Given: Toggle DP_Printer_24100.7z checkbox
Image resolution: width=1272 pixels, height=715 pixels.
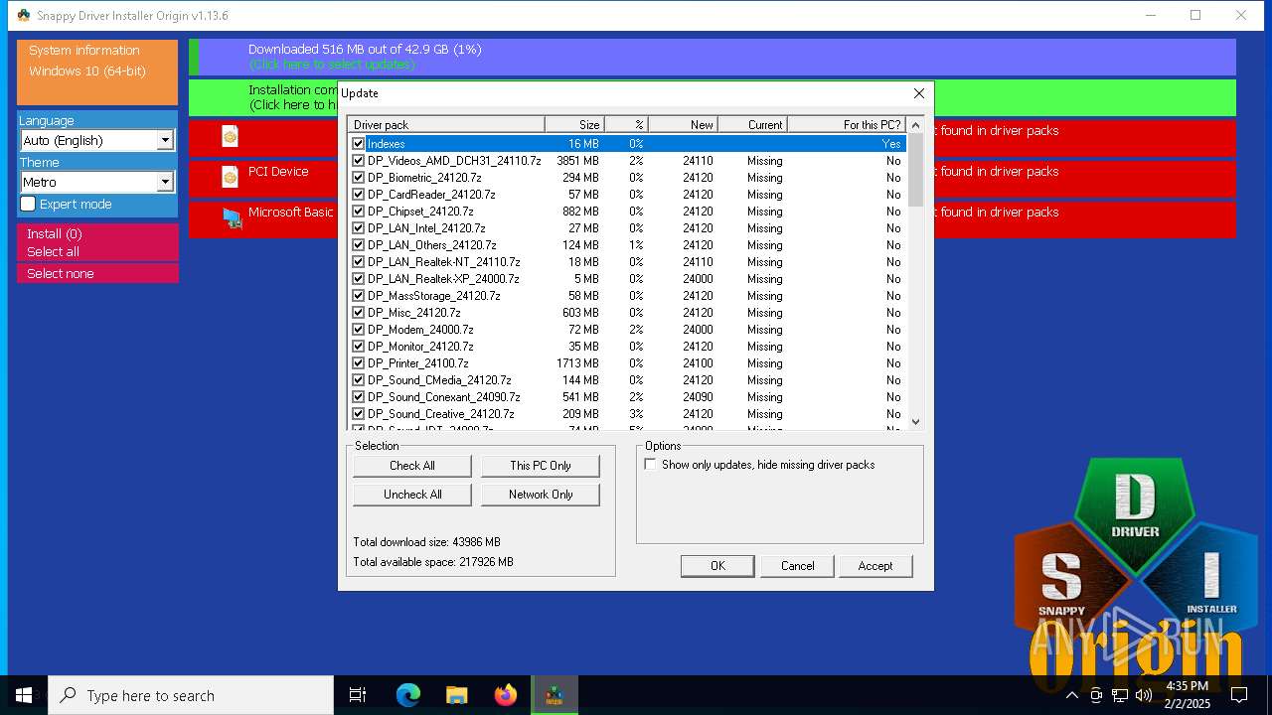Looking at the screenshot, I should click(358, 363).
